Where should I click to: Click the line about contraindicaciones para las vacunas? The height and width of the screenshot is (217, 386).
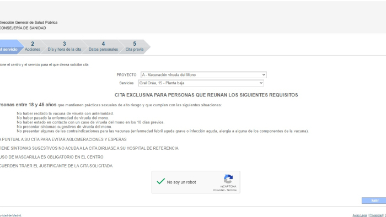click(x=163, y=131)
